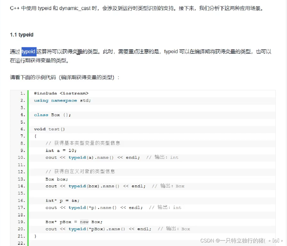This screenshot has height=246, width=287.
Task: Click the highlighted typeid keyword
Action: [x=29, y=52]
